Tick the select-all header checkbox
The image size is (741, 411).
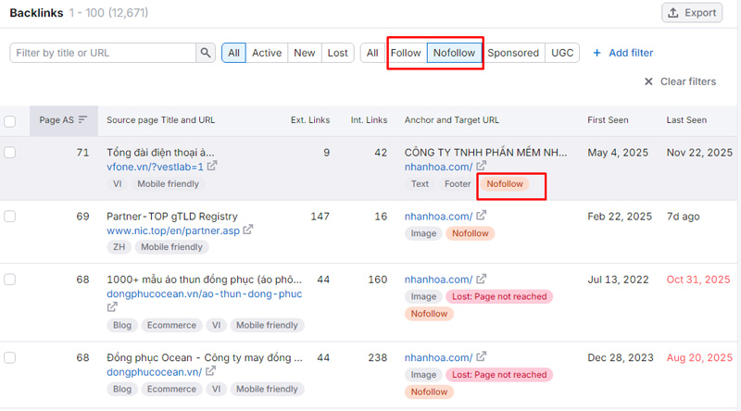pos(10,121)
